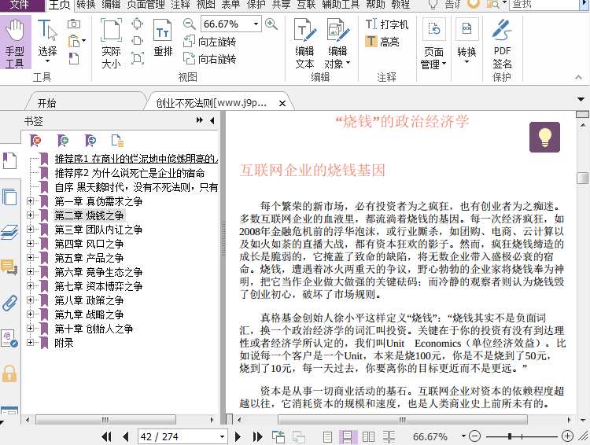Click the bookmark options page icon
The image size is (590, 445).
click(118, 141)
